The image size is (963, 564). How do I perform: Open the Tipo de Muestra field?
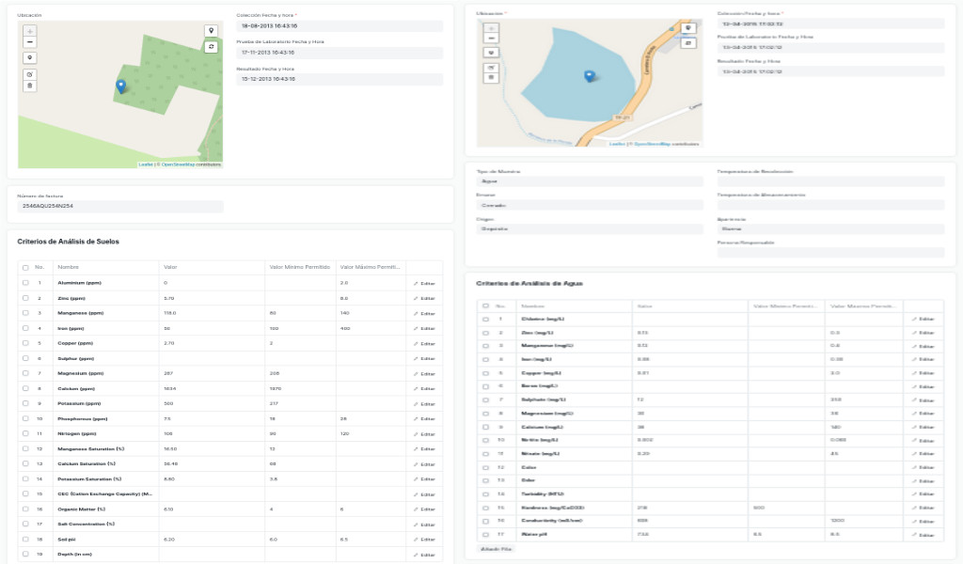coord(590,181)
